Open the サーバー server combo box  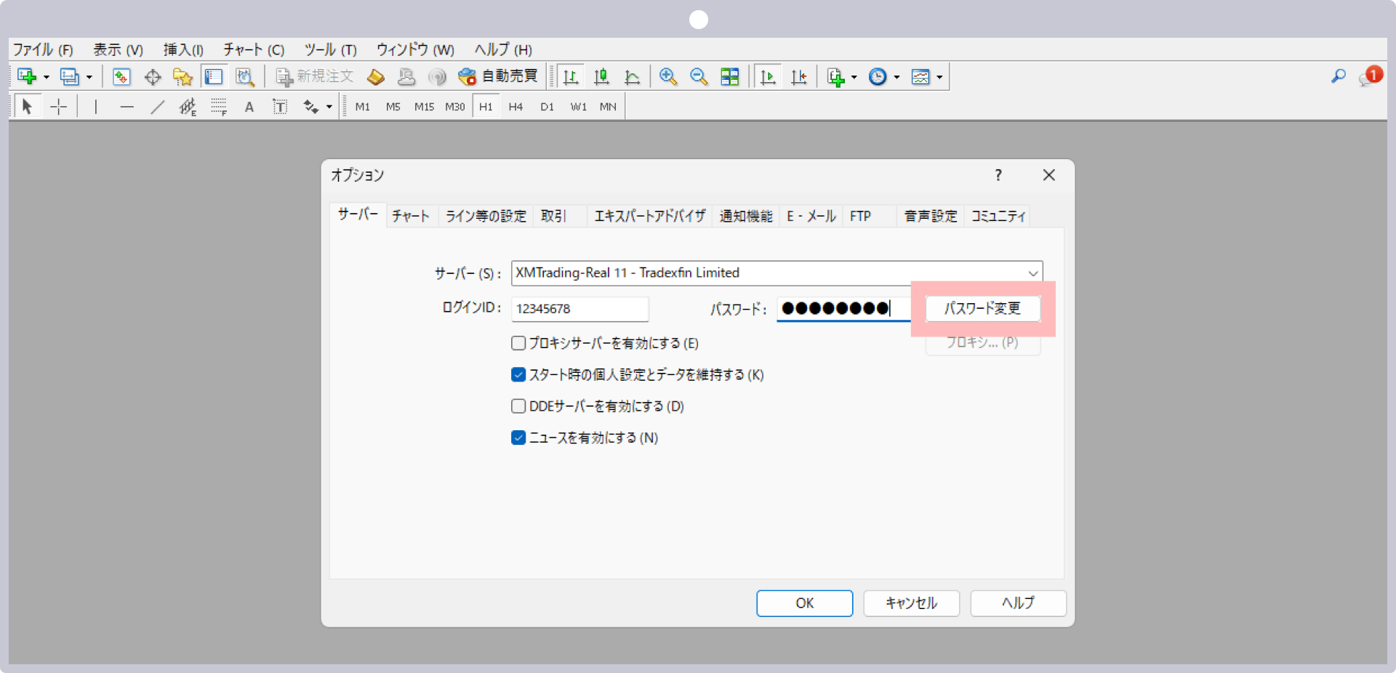(x=777, y=273)
